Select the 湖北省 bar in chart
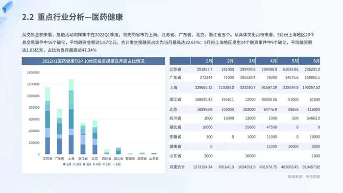The height and width of the screenshot is (193, 343). (x=119, y=151)
